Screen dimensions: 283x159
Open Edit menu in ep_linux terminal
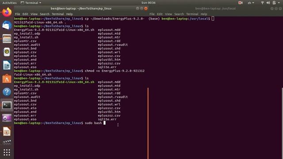(x=25, y=14)
